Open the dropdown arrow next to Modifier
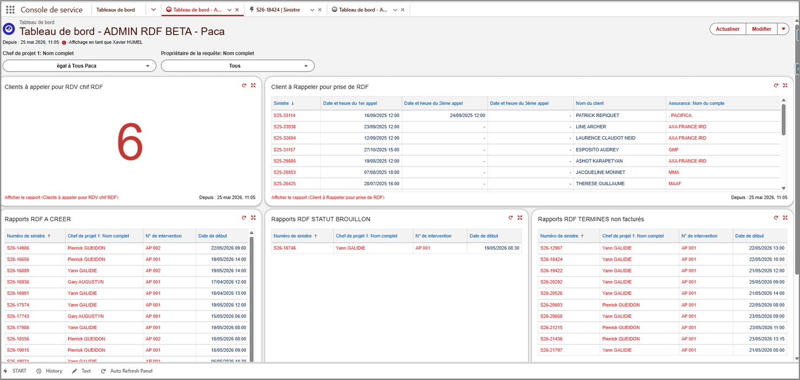The height and width of the screenshot is (380, 800). (783, 29)
